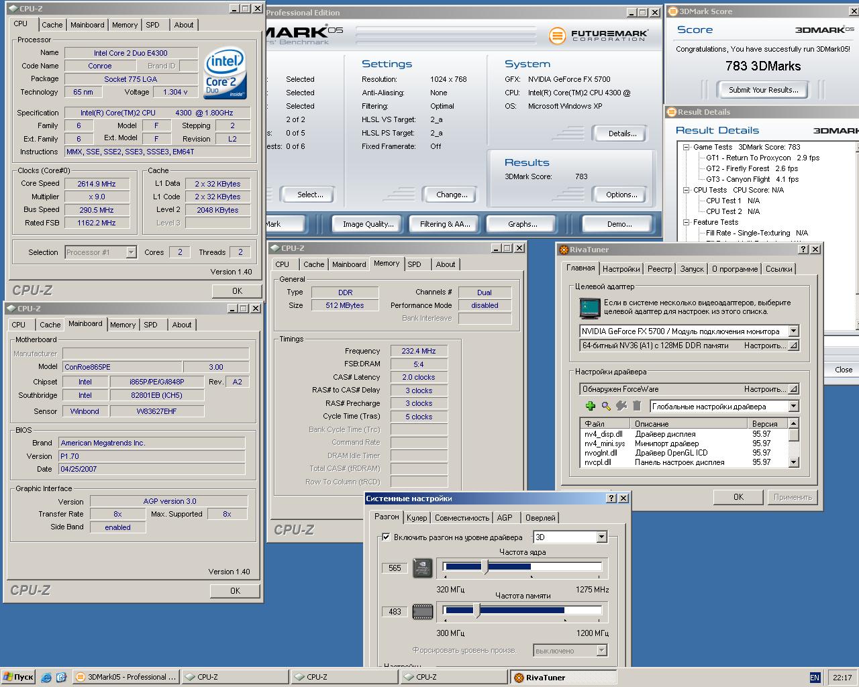The width and height of the screenshot is (859, 687).
Task: Open the Запуск tab in RivaTuner
Action: coord(692,269)
